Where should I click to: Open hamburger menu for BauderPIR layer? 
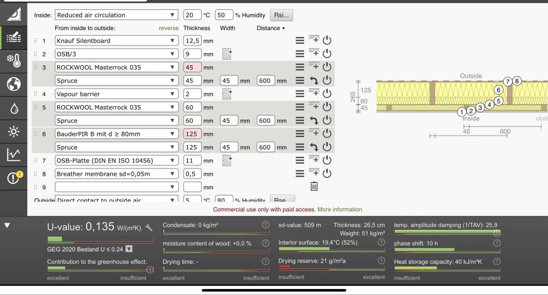tap(300, 134)
